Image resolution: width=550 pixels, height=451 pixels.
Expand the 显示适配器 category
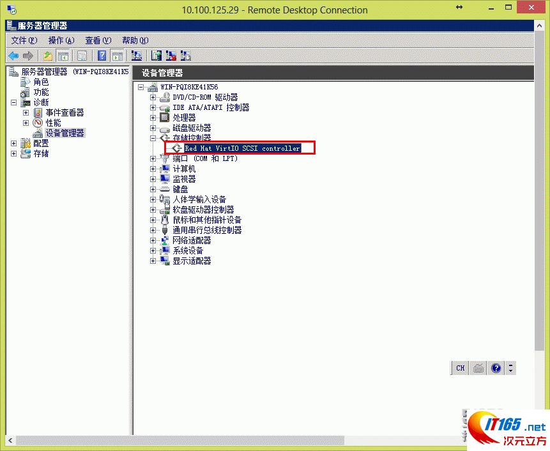[x=153, y=261]
